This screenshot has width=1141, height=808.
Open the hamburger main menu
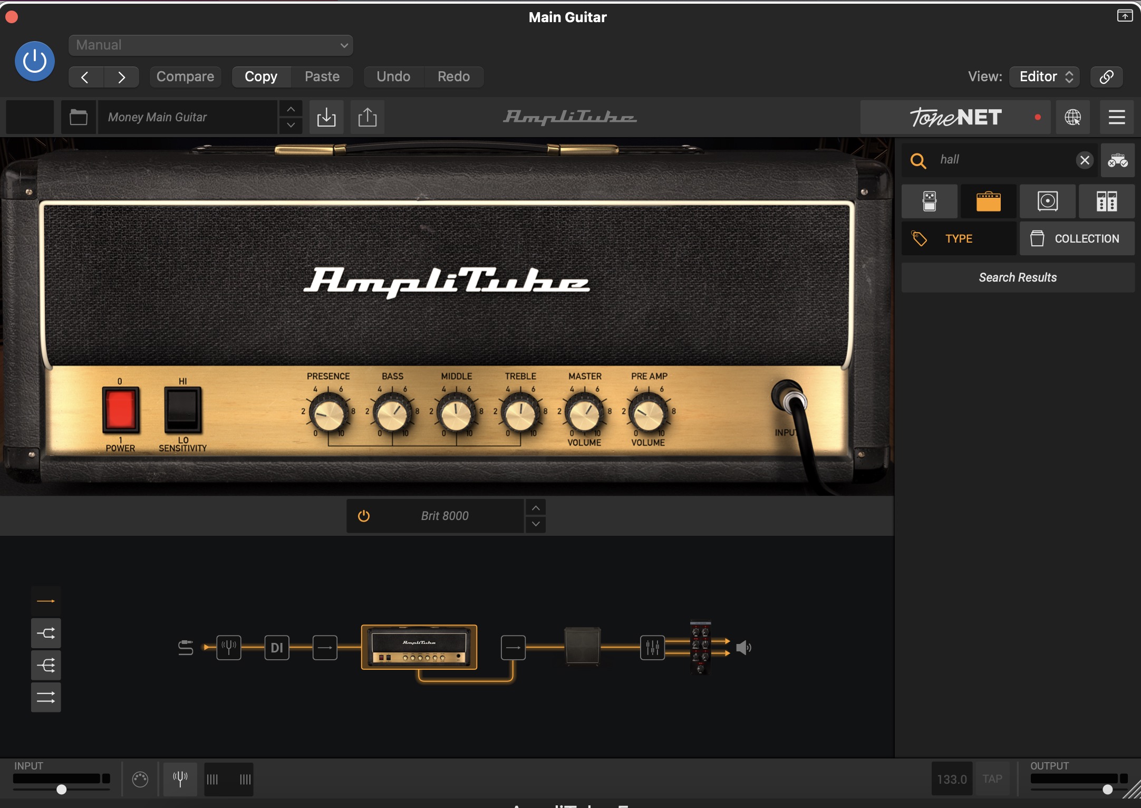1117,117
